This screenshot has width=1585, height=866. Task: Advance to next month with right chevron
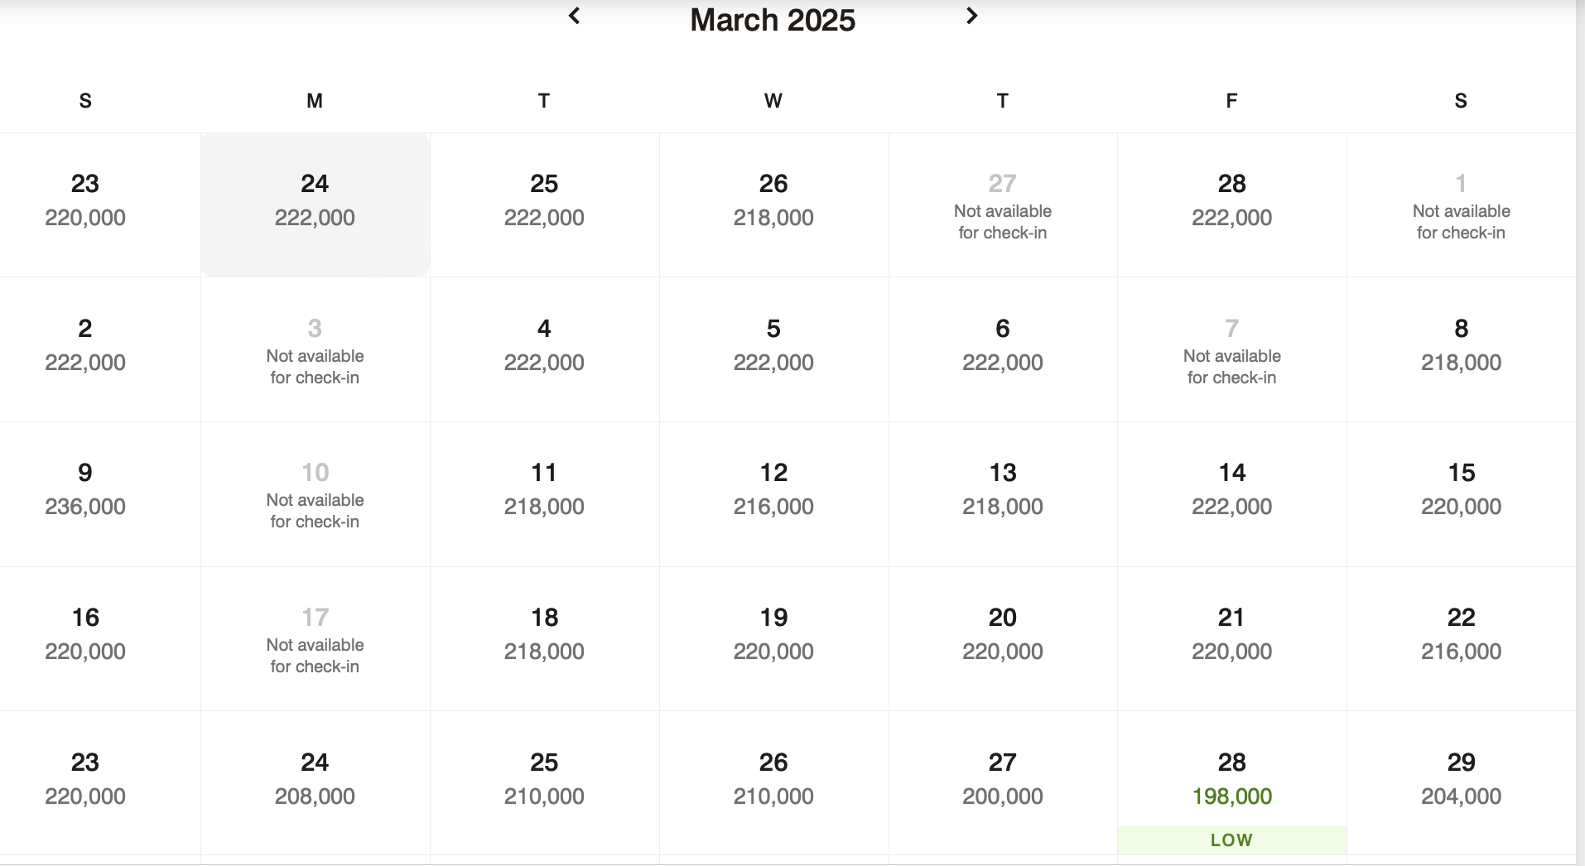971,16
